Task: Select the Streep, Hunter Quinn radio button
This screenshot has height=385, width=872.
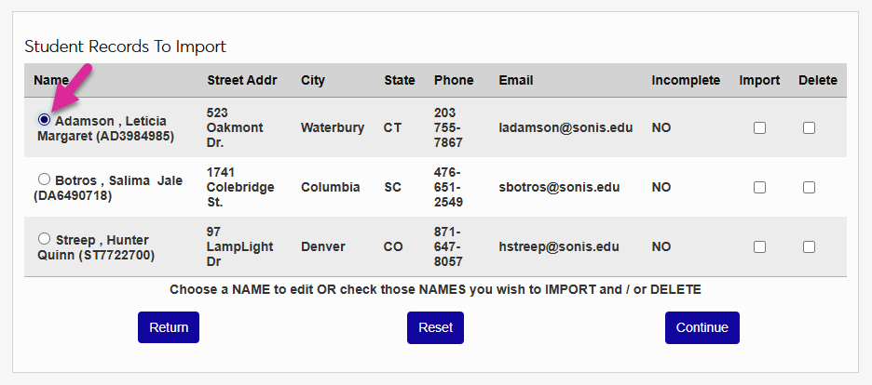Action: click(x=44, y=240)
